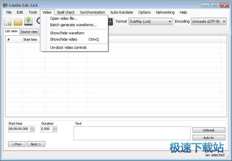This screenshot has height=161, width=232.
Task: Choose Open video file... from Video menu
Action: coord(64,19)
